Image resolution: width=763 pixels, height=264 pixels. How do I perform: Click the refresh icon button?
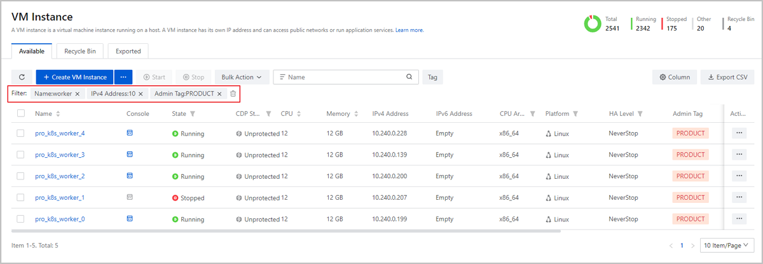(22, 77)
